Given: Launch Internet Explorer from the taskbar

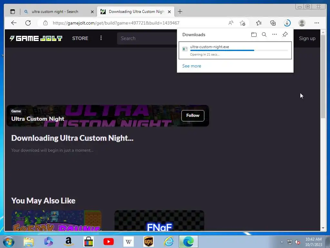Looking at the screenshot, I should [169, 242].
